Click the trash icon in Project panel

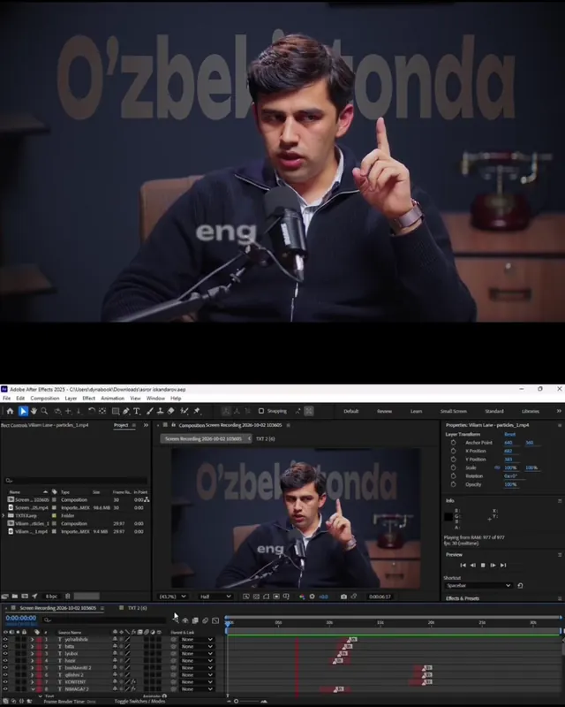(x=68, y=596)
